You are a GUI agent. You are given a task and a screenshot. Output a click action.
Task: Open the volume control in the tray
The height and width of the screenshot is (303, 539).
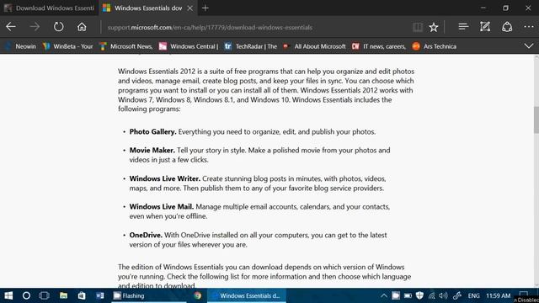pos(444,295)
